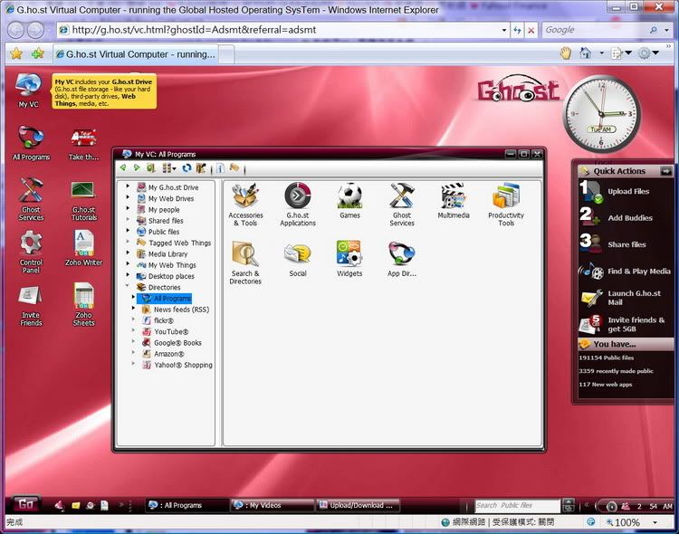Viewport: 679px width, 534px height.
Task: Launch the Take the tour desktop icon
Action: point(83,144)
